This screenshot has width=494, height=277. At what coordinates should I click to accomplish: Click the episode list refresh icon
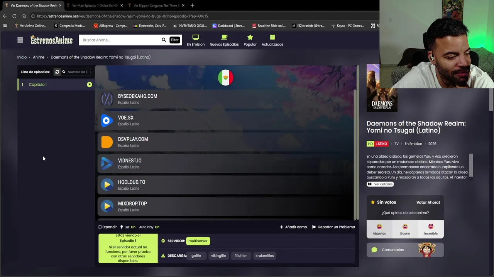(57, 72)
